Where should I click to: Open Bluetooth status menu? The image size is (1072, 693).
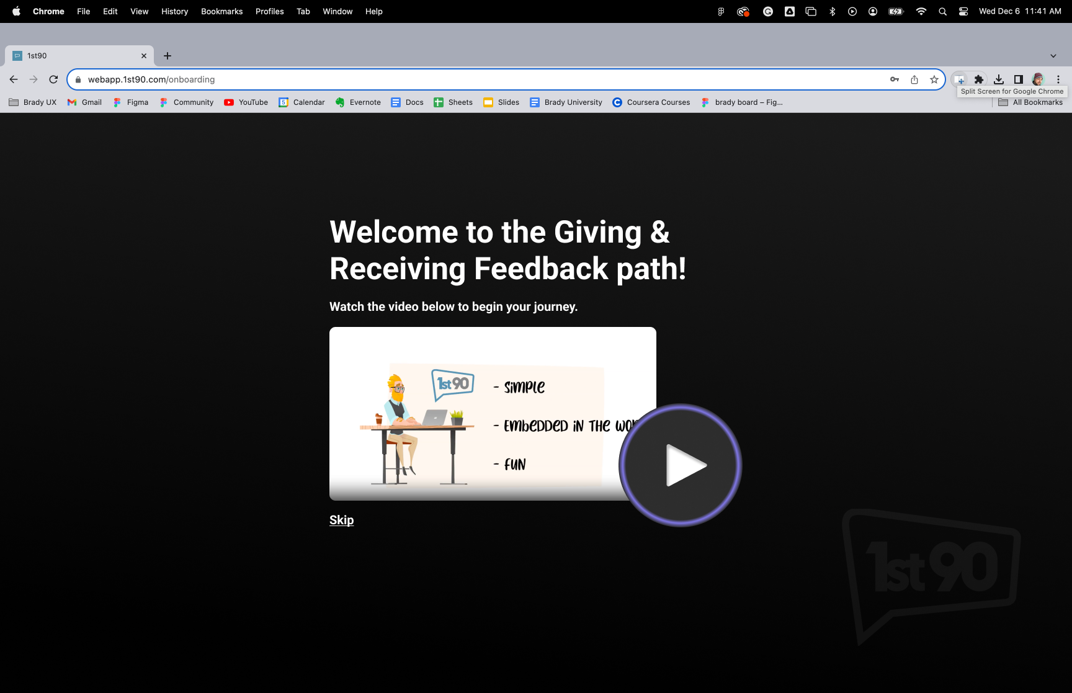[x=833, y=11]
